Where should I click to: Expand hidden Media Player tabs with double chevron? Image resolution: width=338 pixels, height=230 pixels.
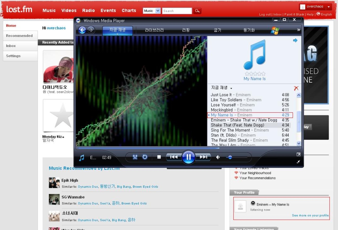tap(298, 30)
